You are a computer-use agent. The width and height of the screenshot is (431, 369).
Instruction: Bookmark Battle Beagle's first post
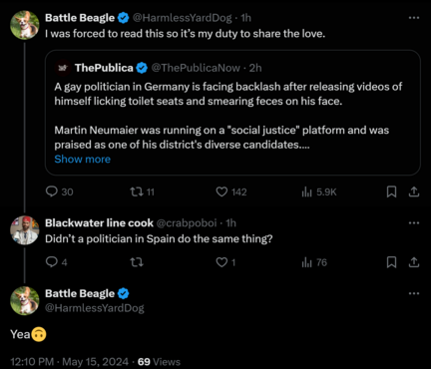pos(391,191)
